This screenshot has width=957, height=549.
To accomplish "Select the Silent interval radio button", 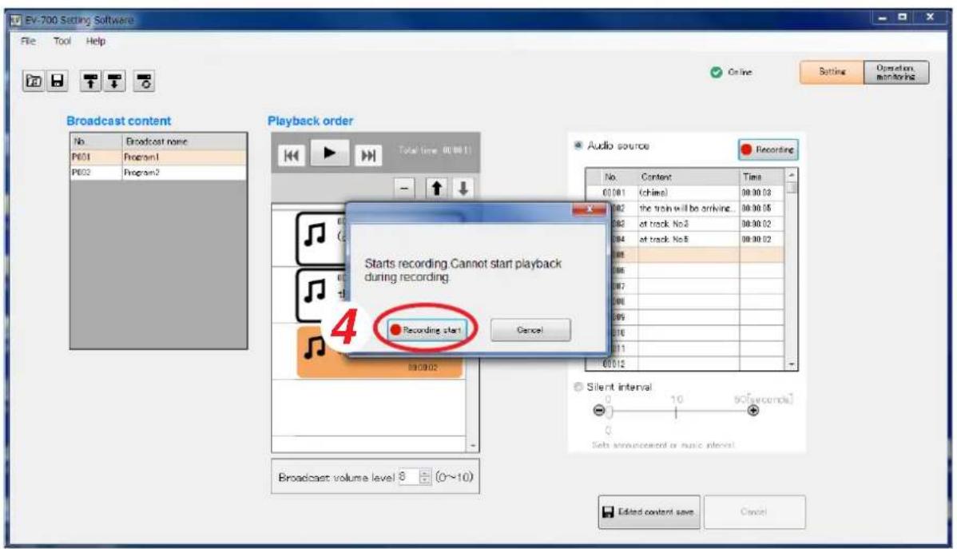I will pos(578,387).
